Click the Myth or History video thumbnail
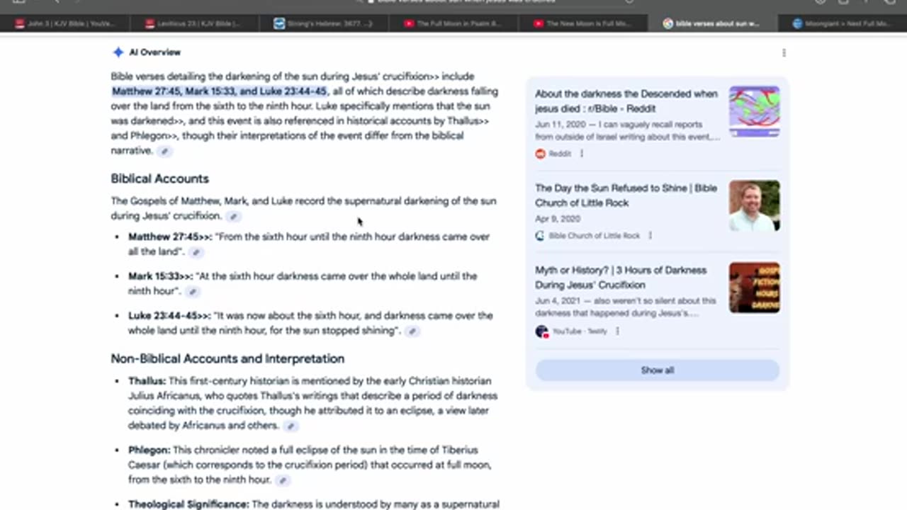This screenshot has height=510, width=907. click(754, 288)
